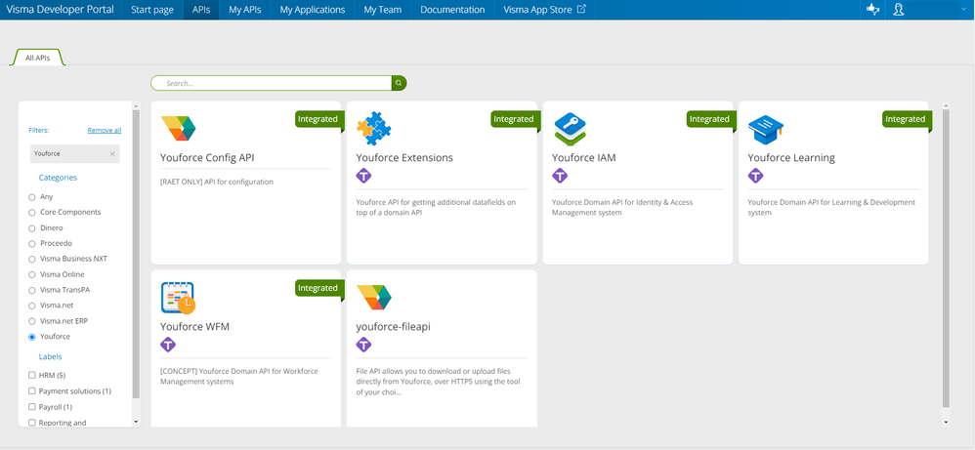
Task: Check the HRM (5) label filter
Action: 31,376
